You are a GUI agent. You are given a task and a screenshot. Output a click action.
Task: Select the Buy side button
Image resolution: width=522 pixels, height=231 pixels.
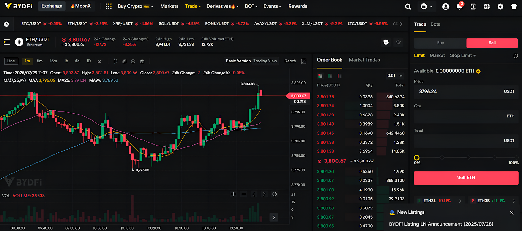tap(440, 43)
